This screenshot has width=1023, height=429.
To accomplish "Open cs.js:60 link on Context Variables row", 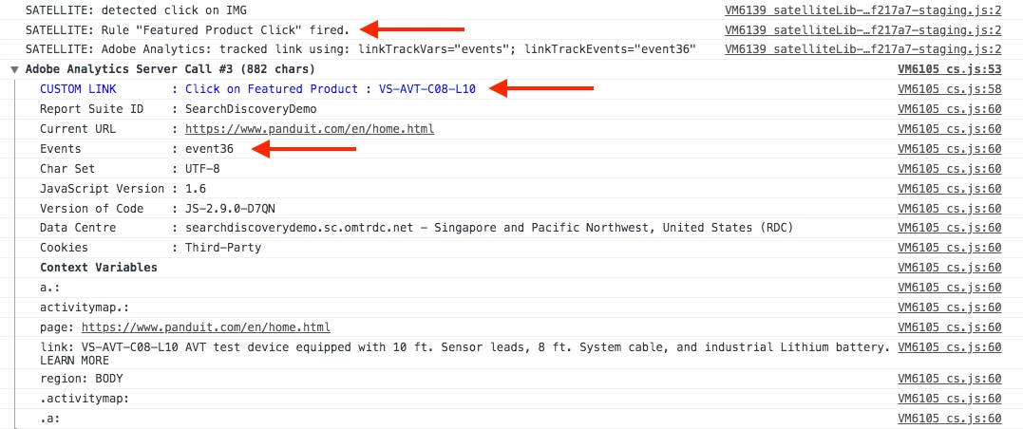I will point(949,268).
